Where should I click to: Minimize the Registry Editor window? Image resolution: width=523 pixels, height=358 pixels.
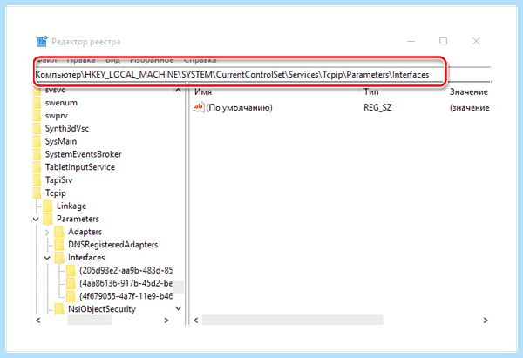coord(411,41)
